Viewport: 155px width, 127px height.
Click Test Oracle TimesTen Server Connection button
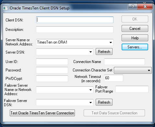click(x=42, y=113)
